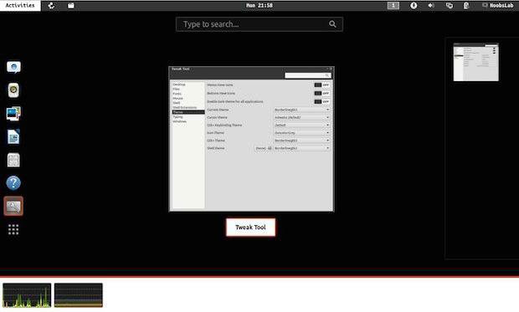
Task: Click the network connection icon in the top bar
Action: coord(450,5)
